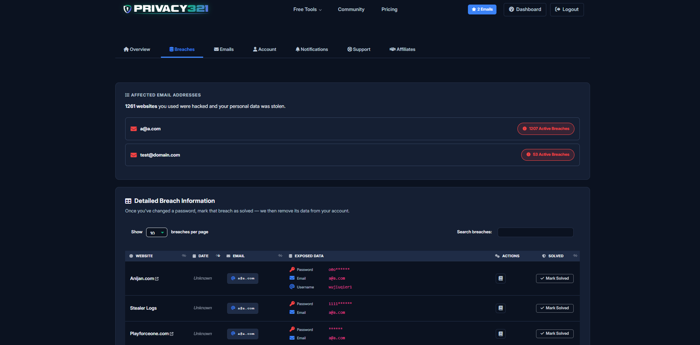Screen dimensions: 700x345
Task: Click the red envelope icon beside test@domain.com
Action: (x=134, y=155)
